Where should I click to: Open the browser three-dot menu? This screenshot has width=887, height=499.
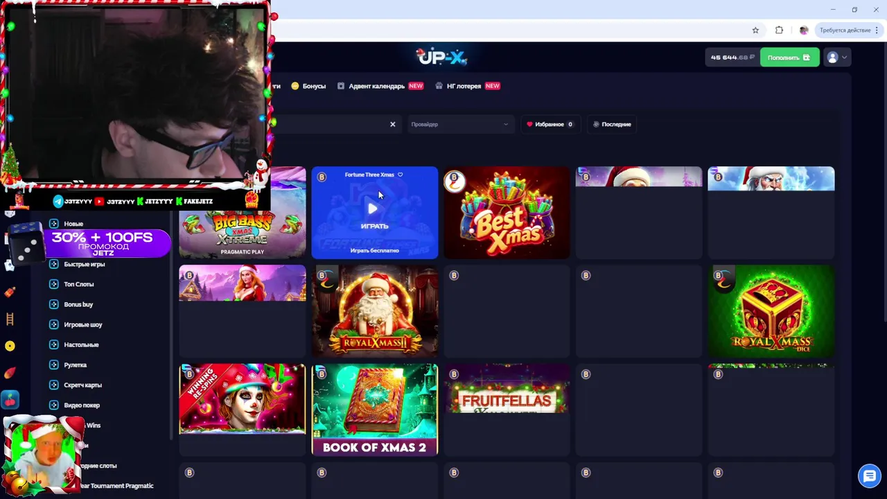877,30
